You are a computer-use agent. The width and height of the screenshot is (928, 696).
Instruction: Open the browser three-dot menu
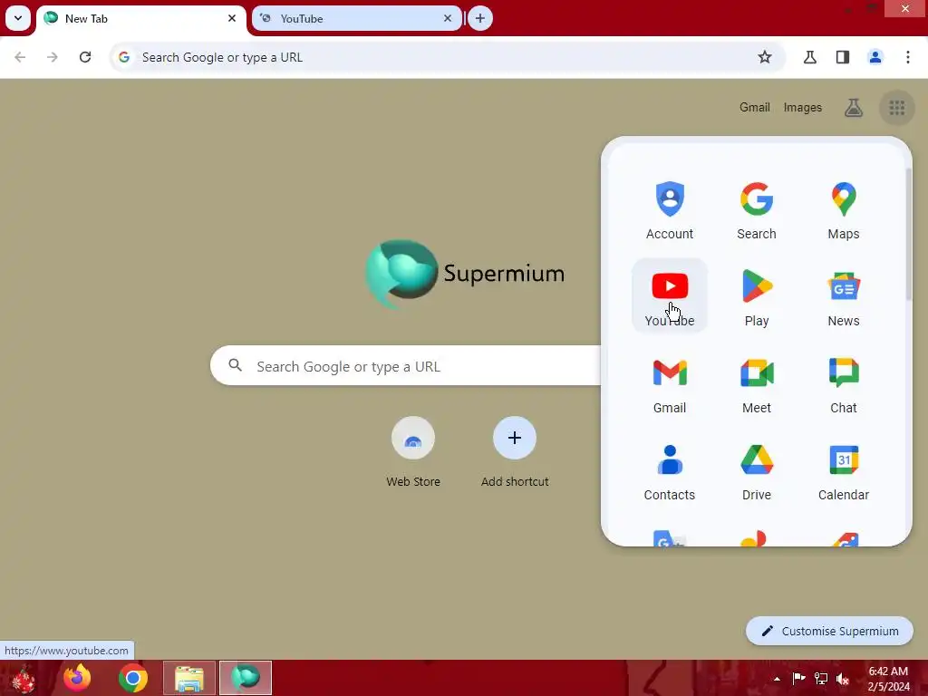[x=907, y=57]
